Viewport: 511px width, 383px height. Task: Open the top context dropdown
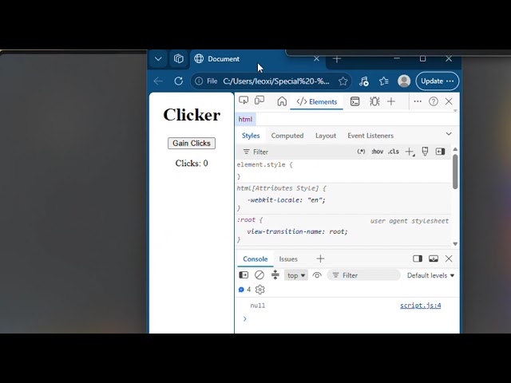pyautogui.click(x=296, y=275)
